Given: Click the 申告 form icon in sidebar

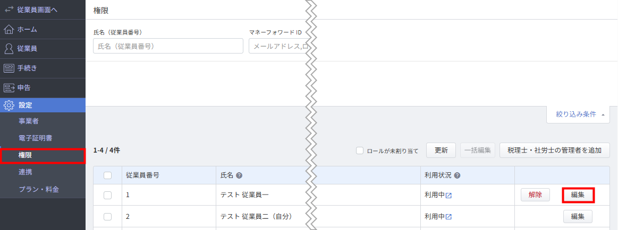Looking at the screenshot, I should tap(9, 87).
